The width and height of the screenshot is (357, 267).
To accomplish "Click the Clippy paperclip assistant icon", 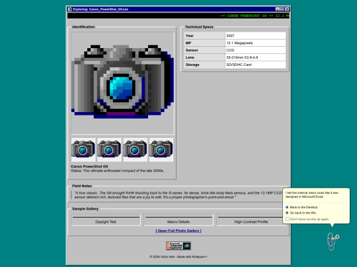I will pos(333,241).
